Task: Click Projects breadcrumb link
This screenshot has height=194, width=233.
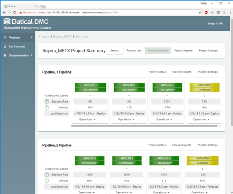Action: coord(44,36)
